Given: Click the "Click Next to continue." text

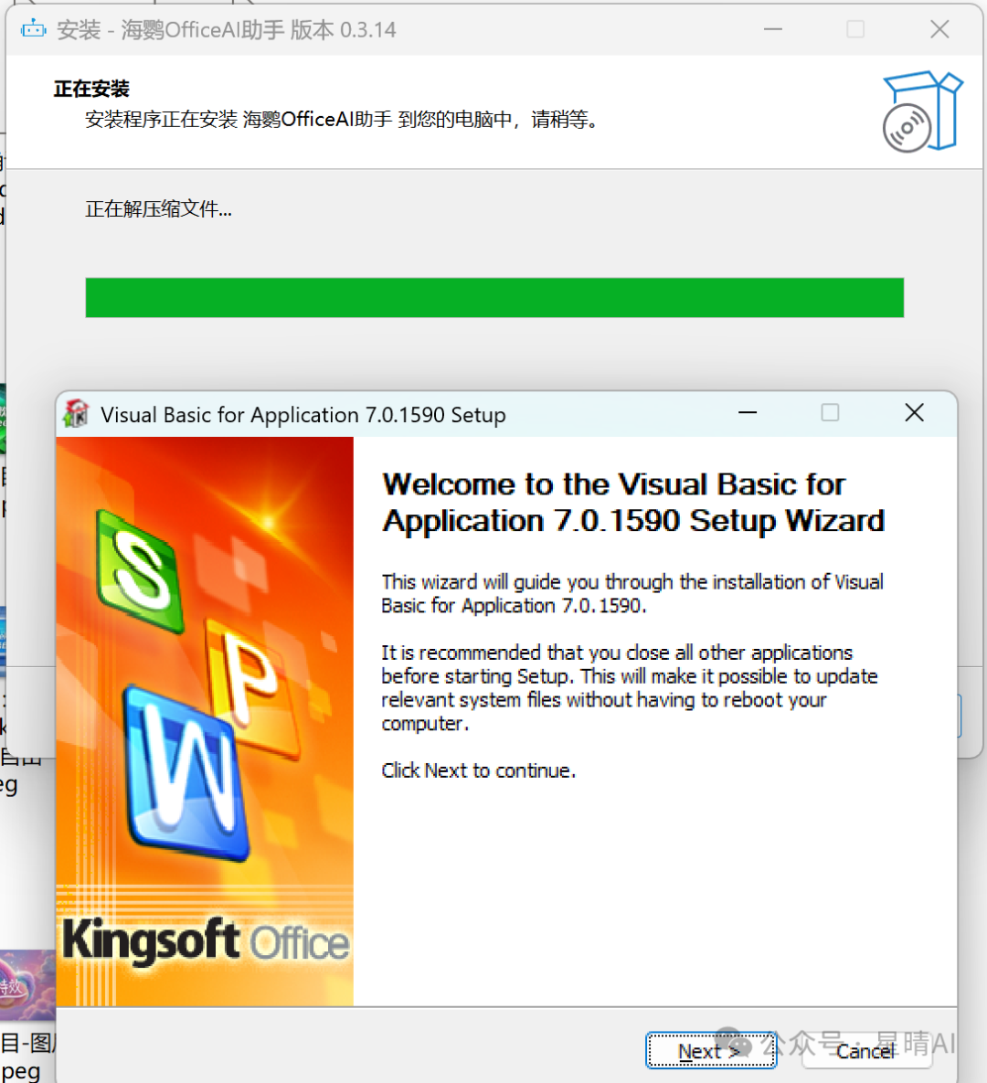Looking at the screenshot, I should 479,770.
